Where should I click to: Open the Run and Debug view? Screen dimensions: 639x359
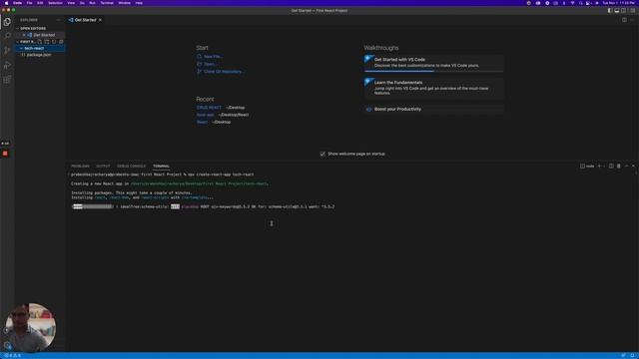7,65
